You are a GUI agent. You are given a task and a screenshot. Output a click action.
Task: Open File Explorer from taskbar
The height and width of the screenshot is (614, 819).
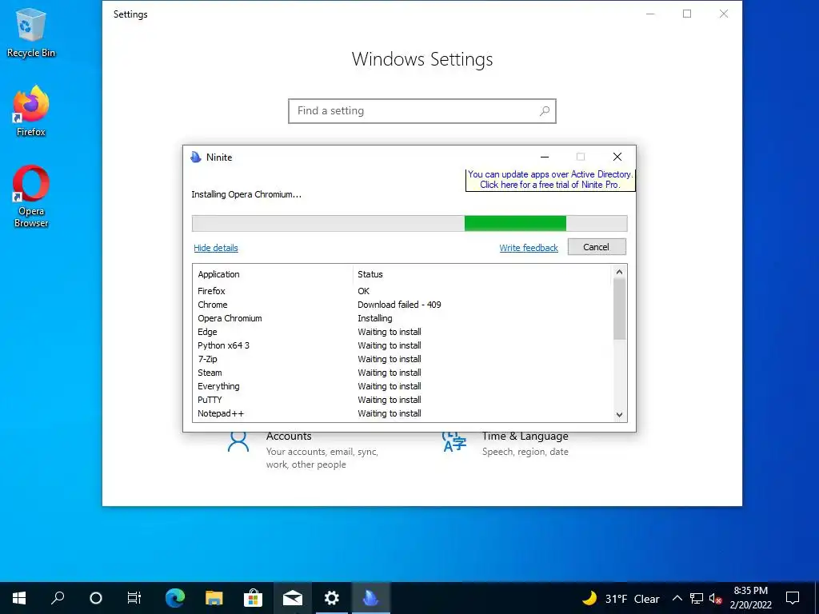214,598
